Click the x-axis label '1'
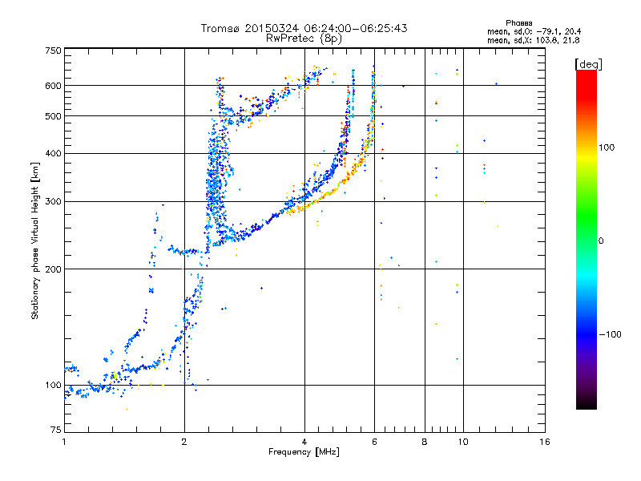Screen dimensions: 641x481 [x=64, y=442]
